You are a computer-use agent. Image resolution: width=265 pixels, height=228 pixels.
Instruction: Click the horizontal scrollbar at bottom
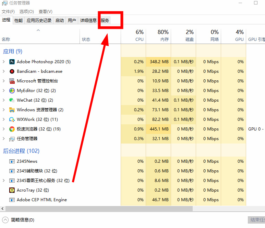[99, 209]
